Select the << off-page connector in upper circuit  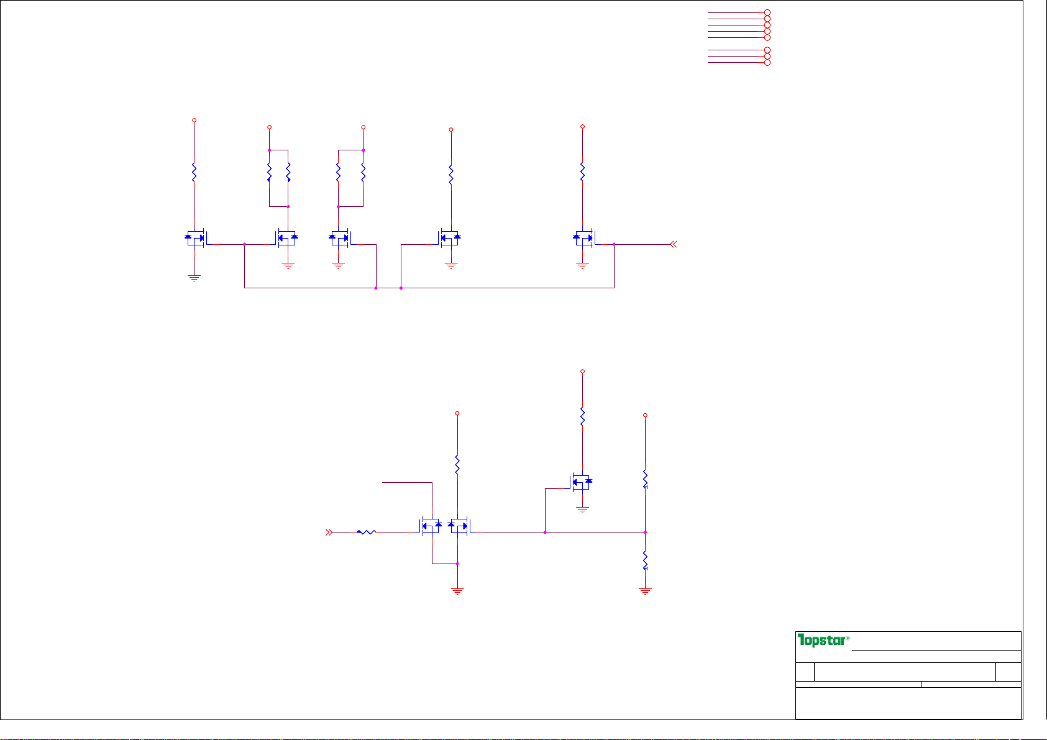coord(673,244)
